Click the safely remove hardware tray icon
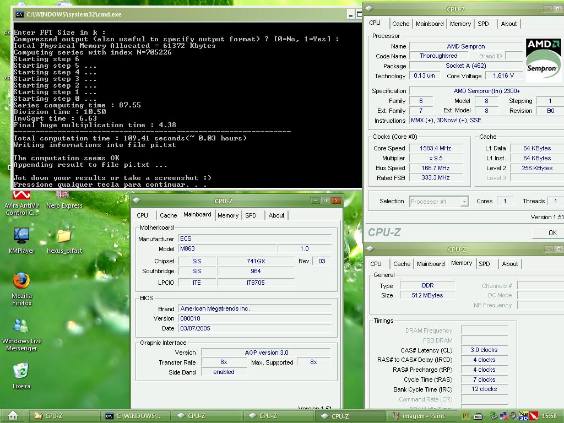This screenshot has height=423, width=564. 493,416
